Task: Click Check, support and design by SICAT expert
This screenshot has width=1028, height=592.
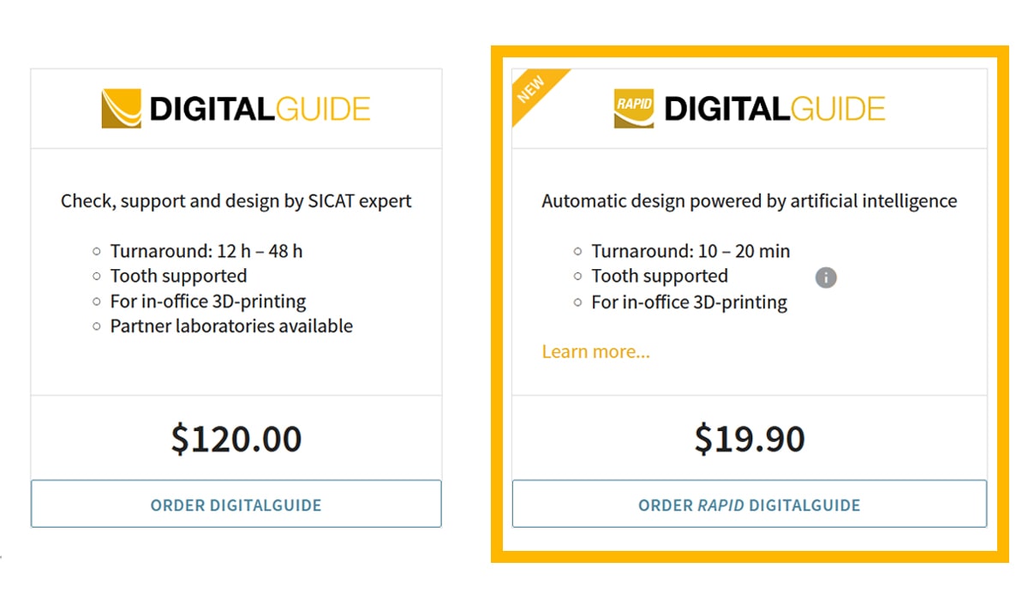Action: [236, 201]
